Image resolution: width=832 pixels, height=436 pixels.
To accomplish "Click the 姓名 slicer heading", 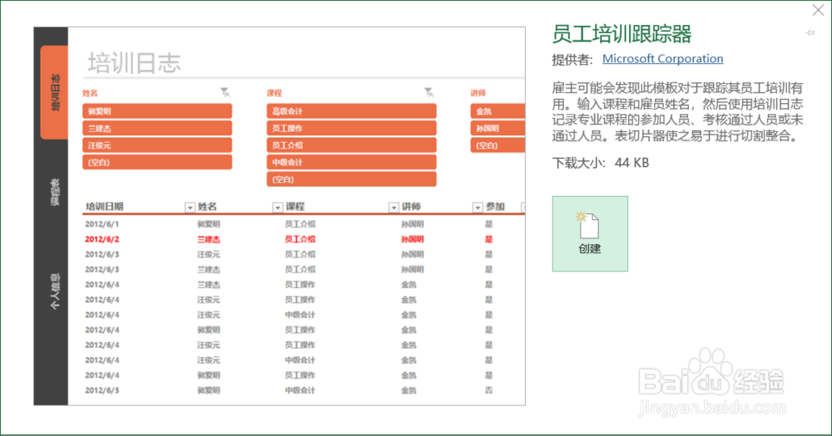I will click(90, 93).
